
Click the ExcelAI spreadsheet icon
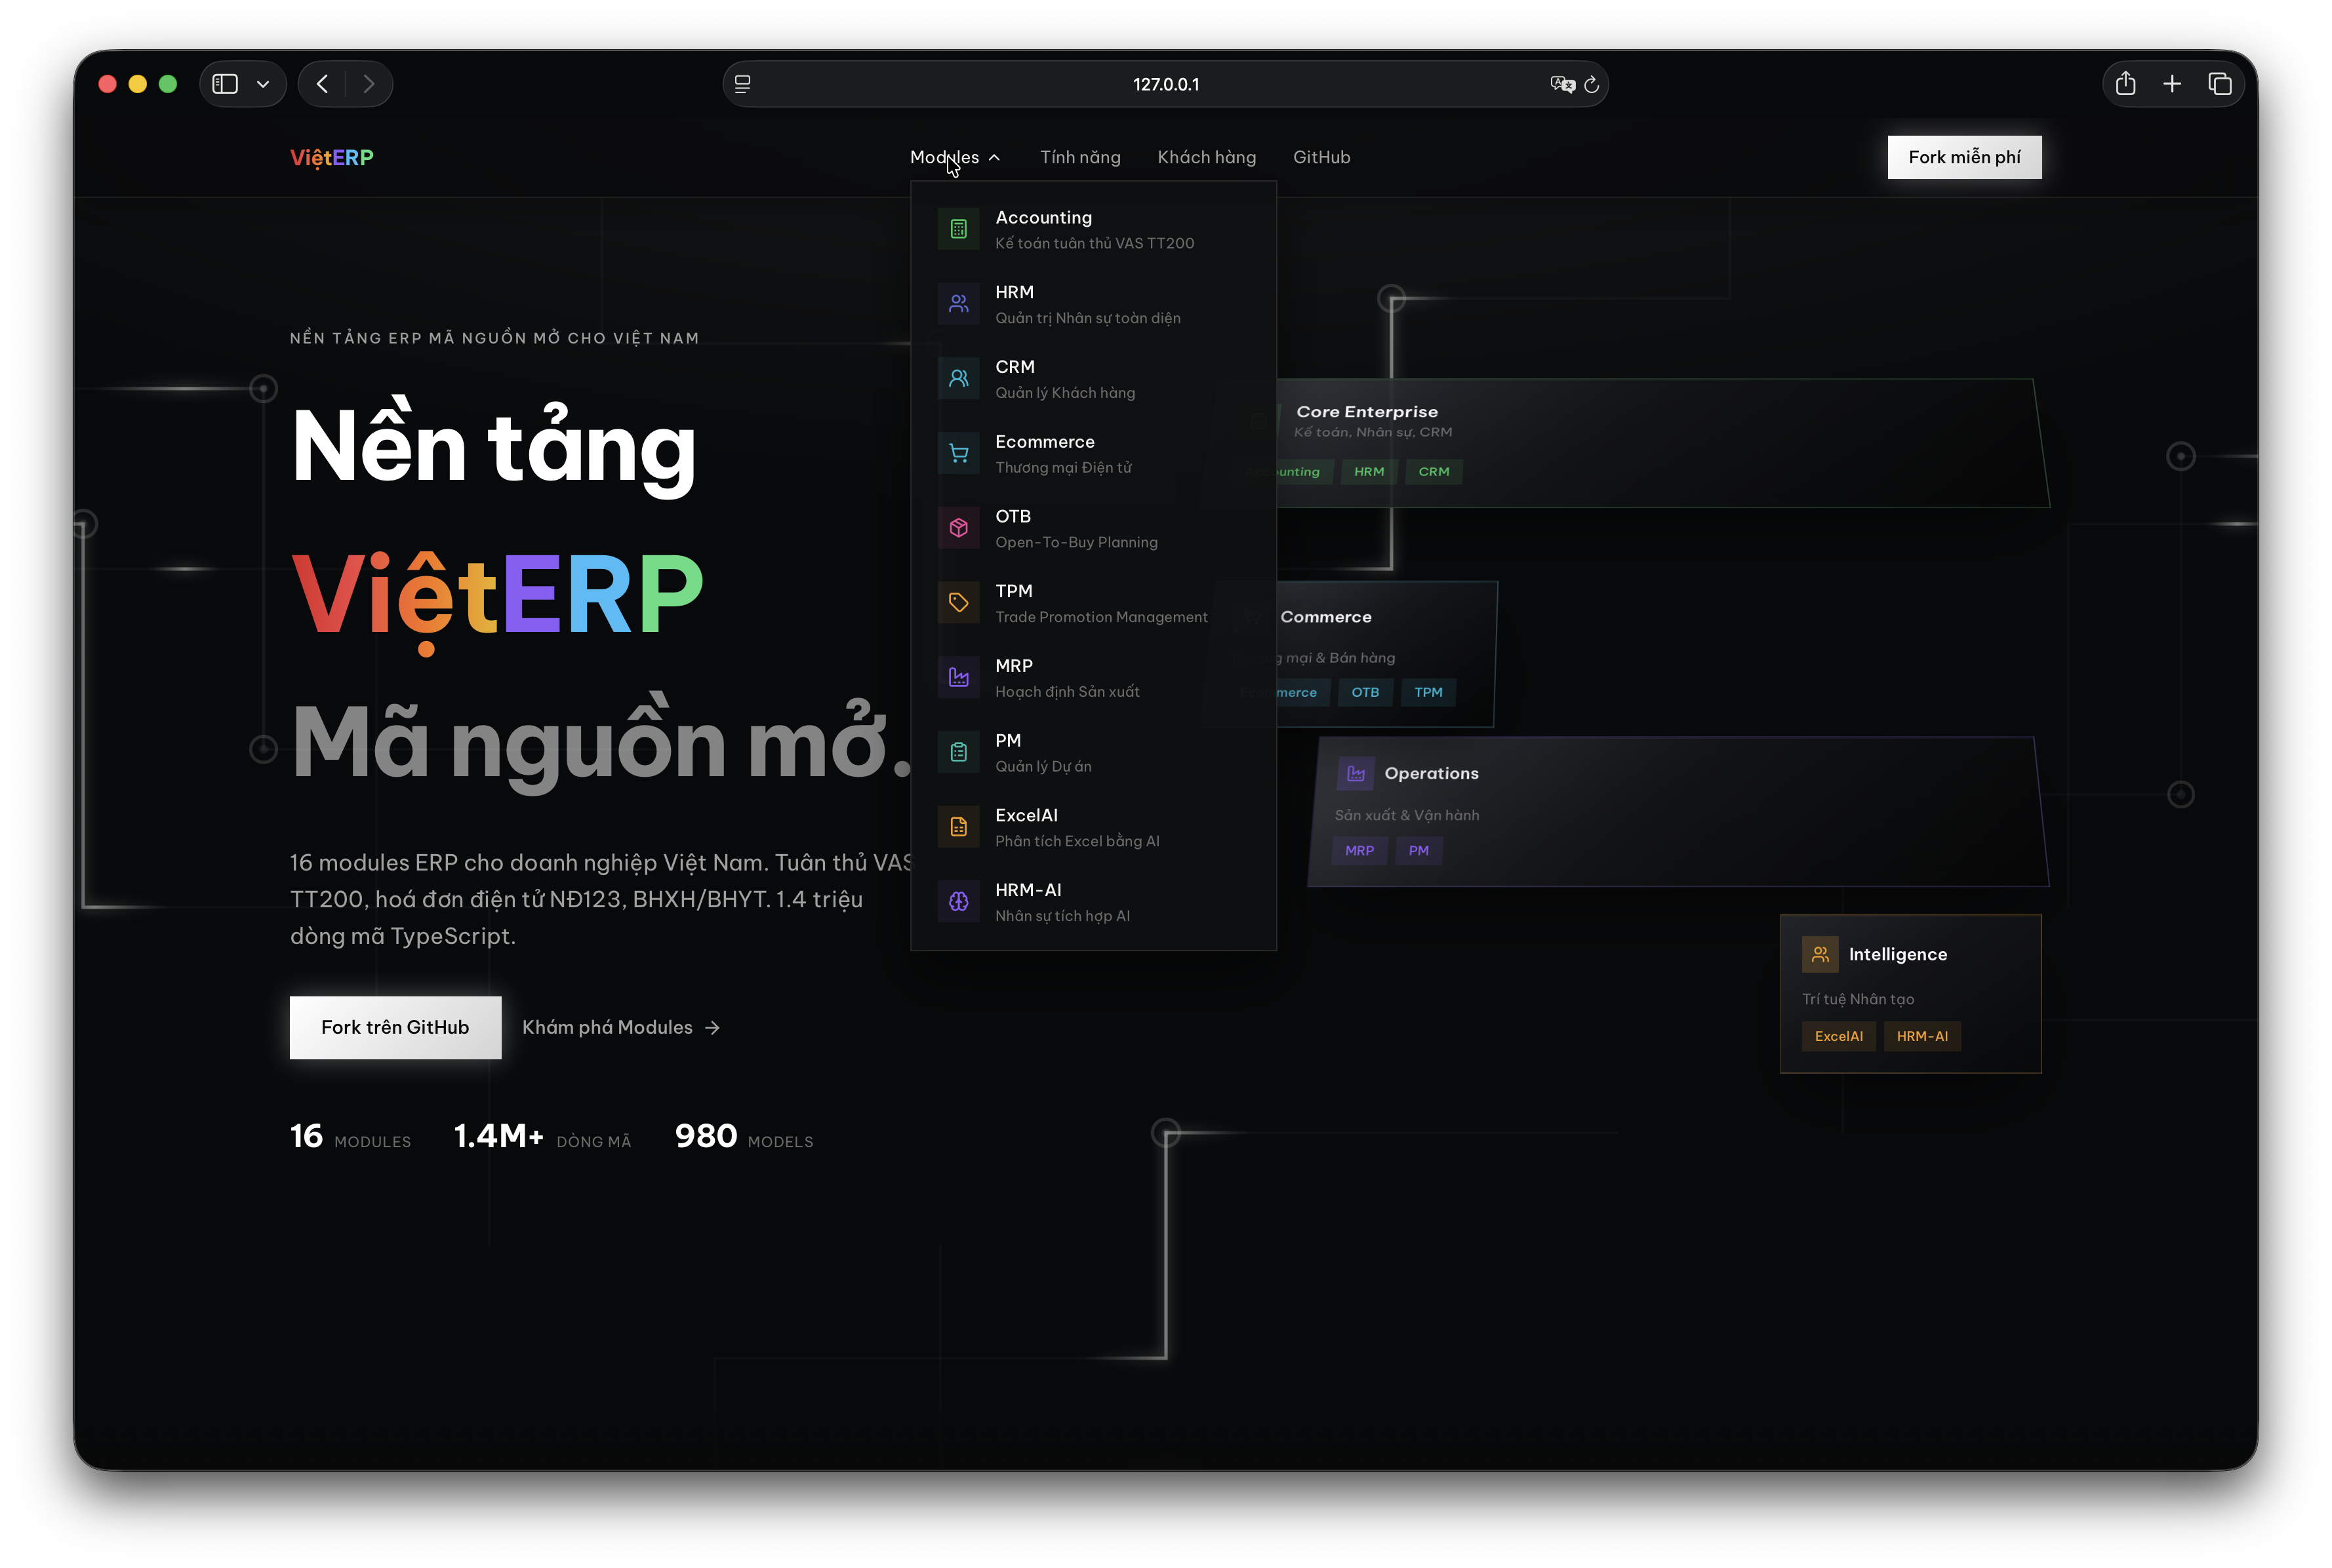tap(958, 827)
